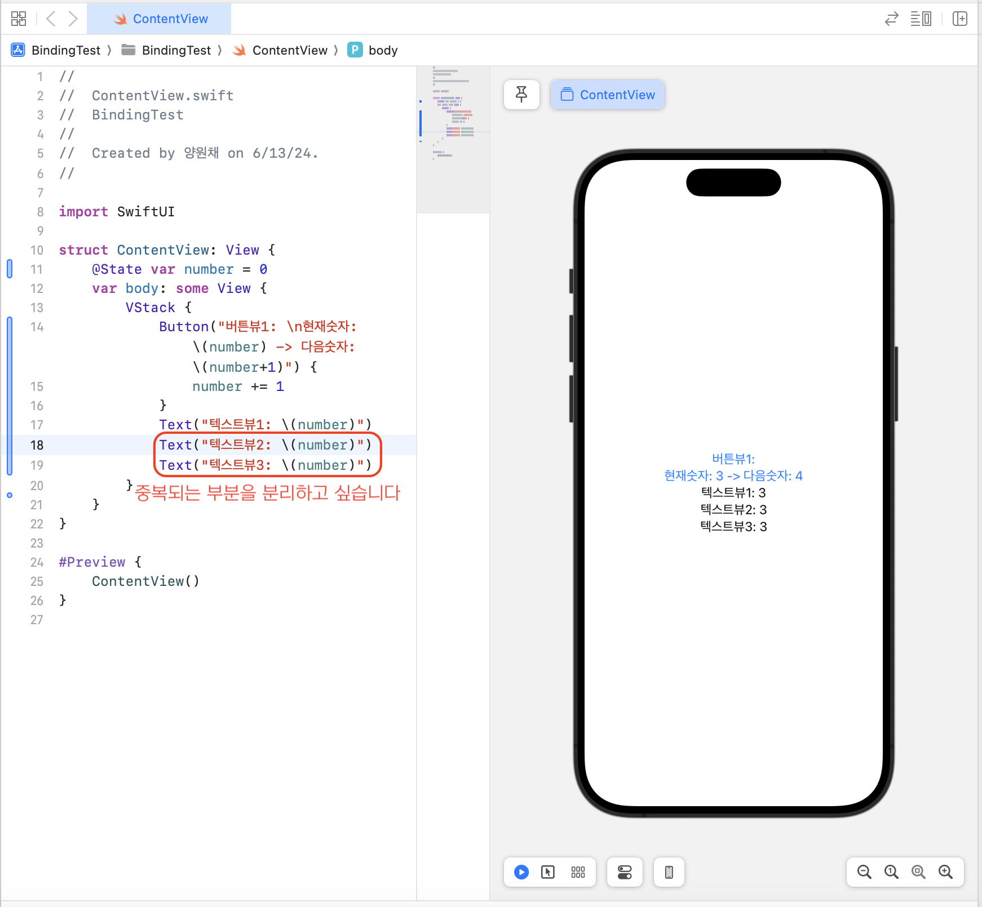
Task: Click the Text 텍스트뷰3 code line
Action: (x=265, y=465)
